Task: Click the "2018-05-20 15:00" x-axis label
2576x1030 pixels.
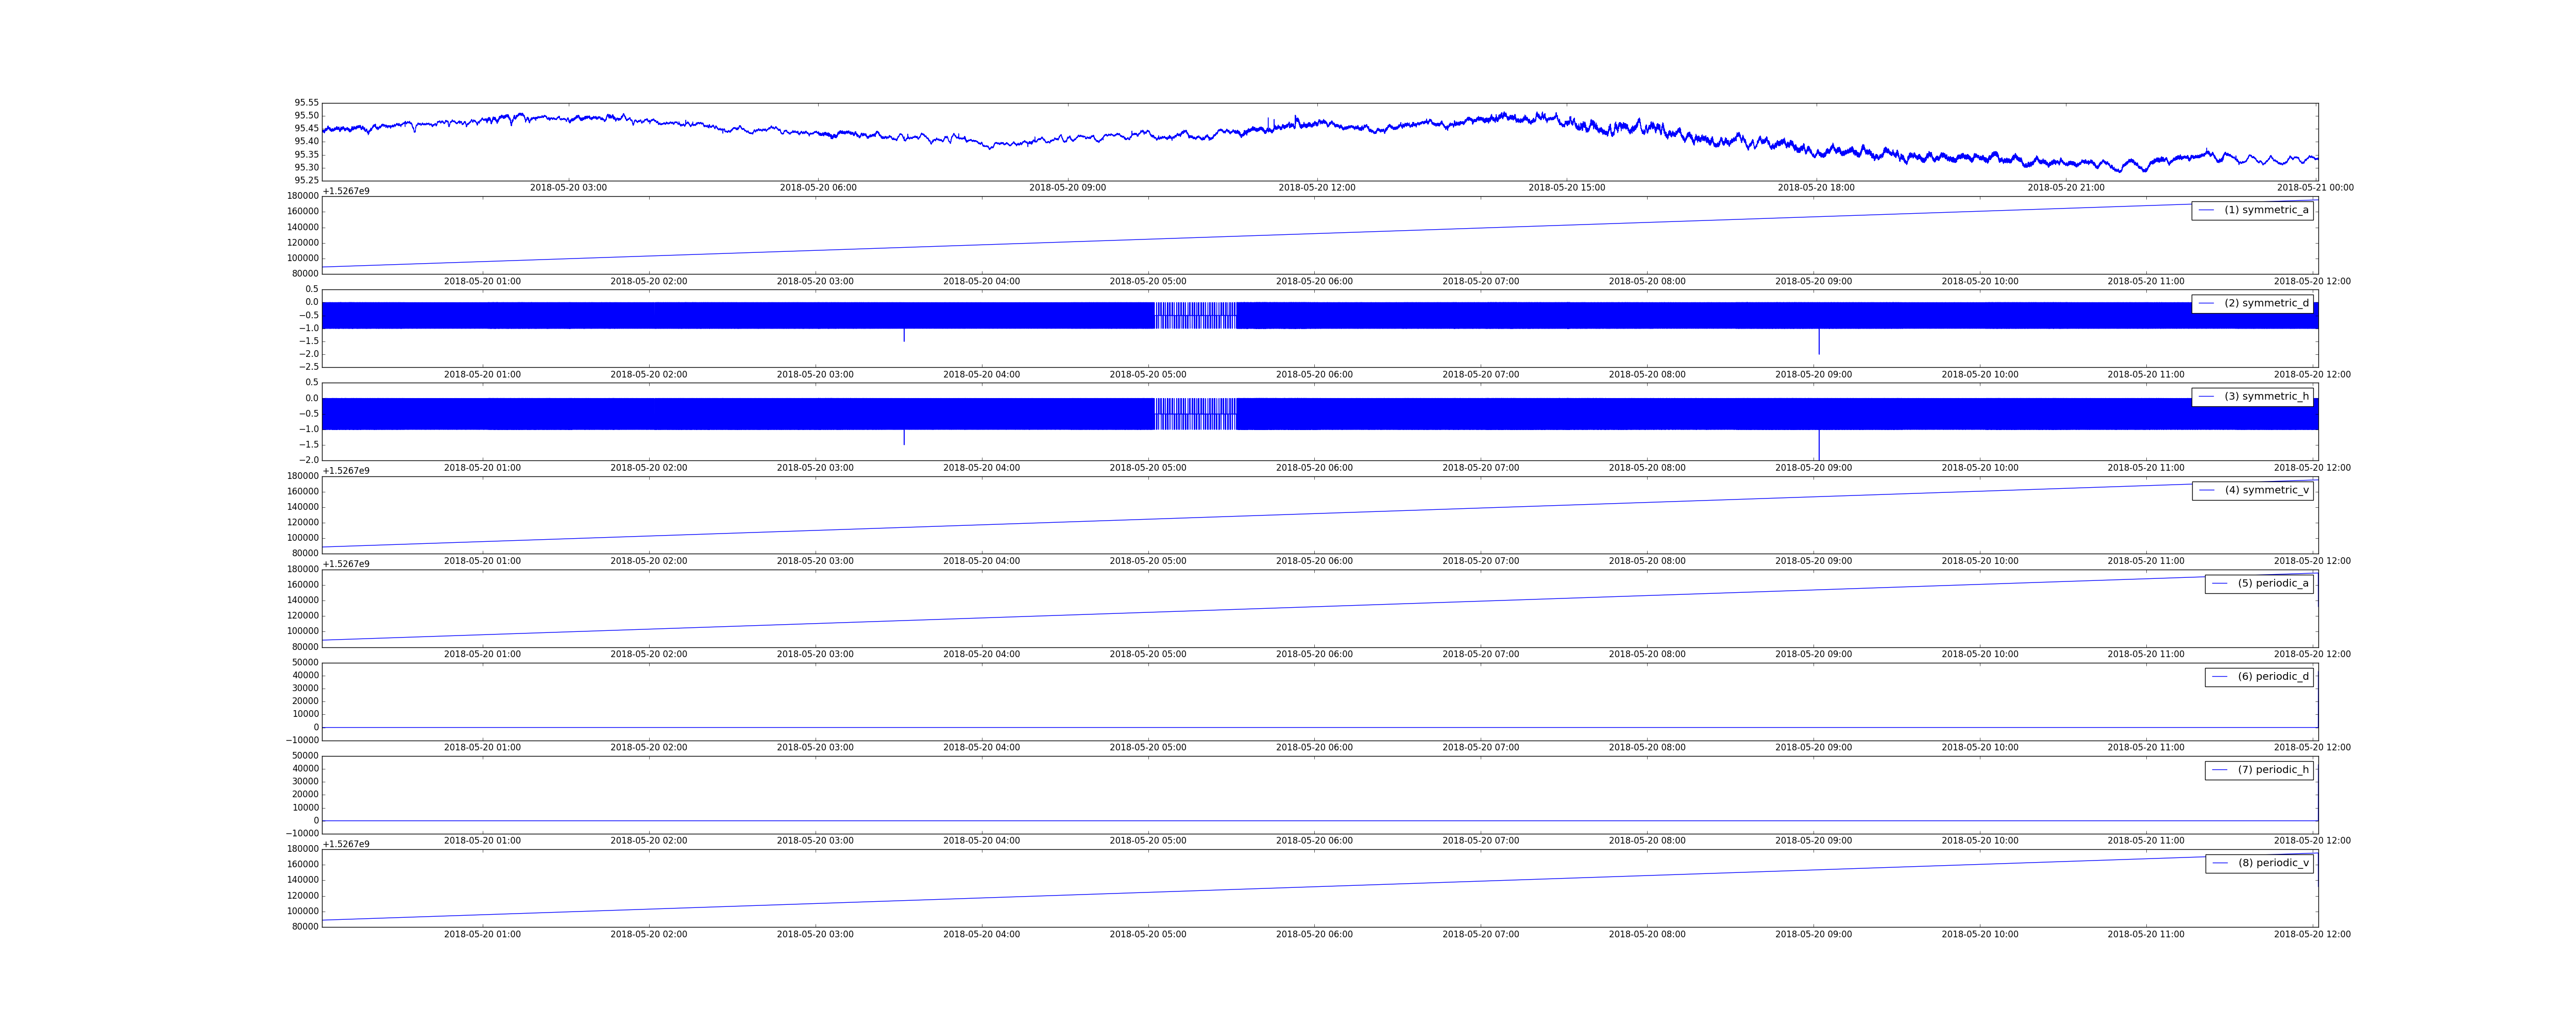Action: pos(1566,188)
